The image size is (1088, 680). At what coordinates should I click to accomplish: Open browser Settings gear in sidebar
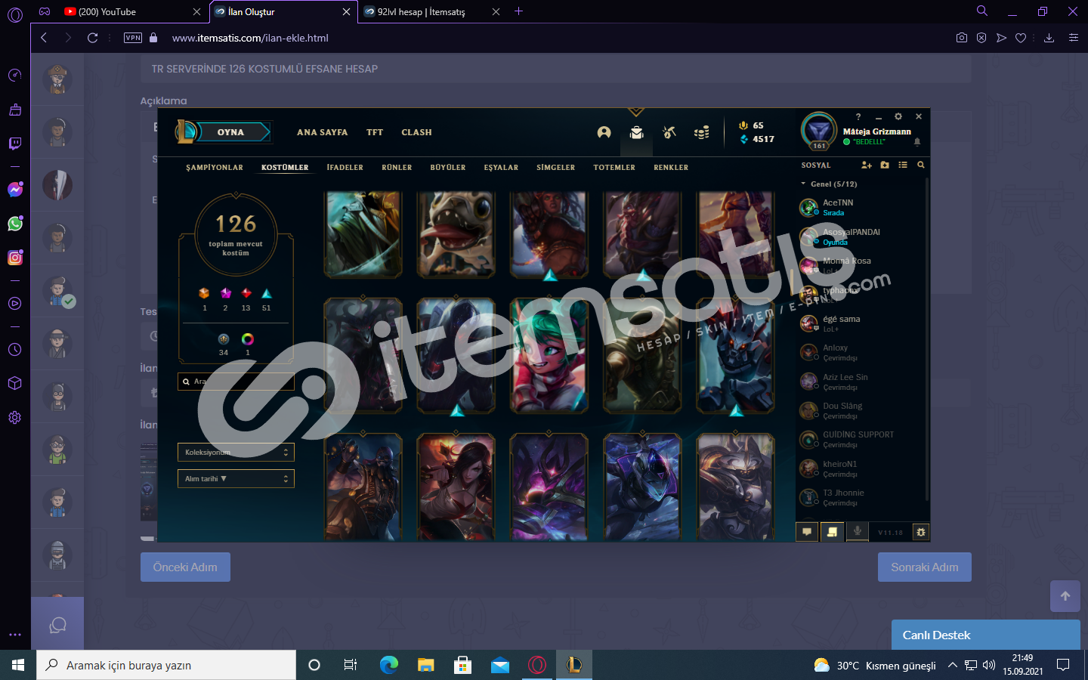pos(15,417)
